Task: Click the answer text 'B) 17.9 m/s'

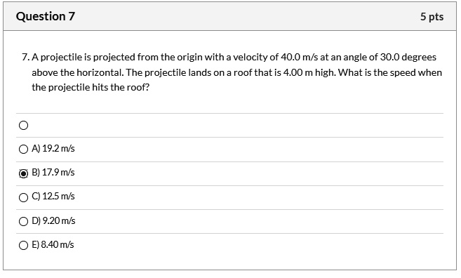Action: click(x=53, y=173)
